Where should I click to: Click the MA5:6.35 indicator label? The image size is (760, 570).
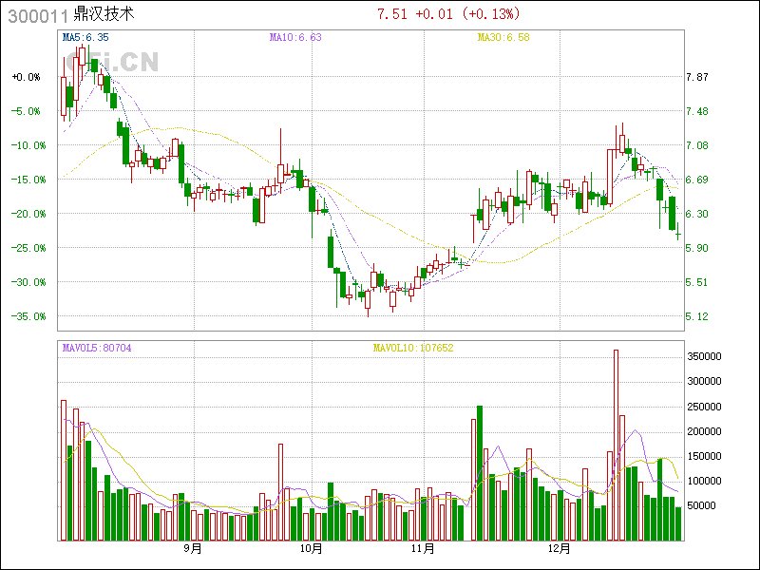85,38
